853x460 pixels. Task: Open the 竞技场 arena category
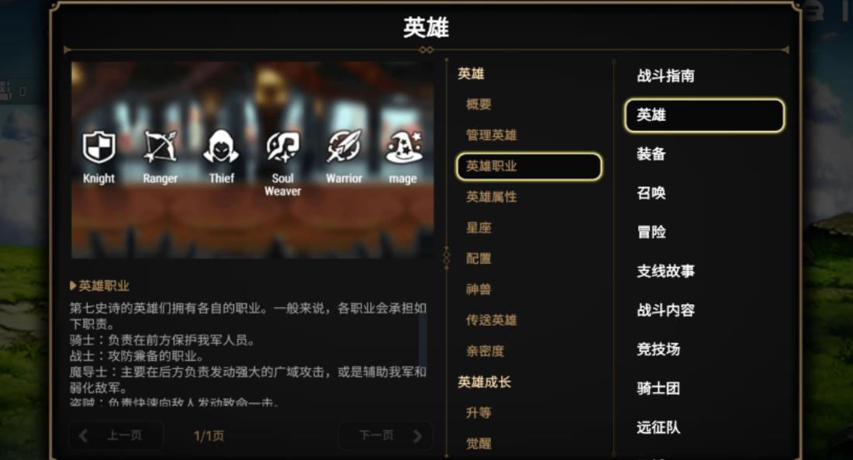pos(658,349)
